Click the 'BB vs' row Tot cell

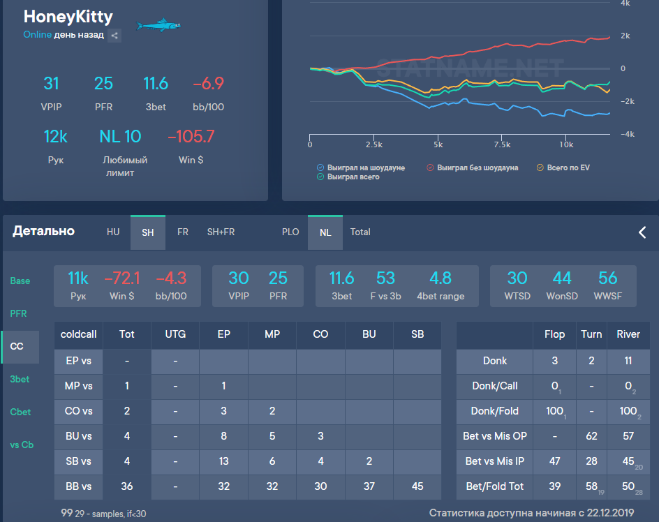point(127,486)
